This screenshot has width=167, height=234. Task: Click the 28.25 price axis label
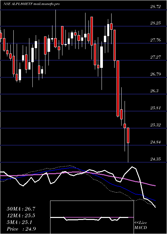point(156,23)
